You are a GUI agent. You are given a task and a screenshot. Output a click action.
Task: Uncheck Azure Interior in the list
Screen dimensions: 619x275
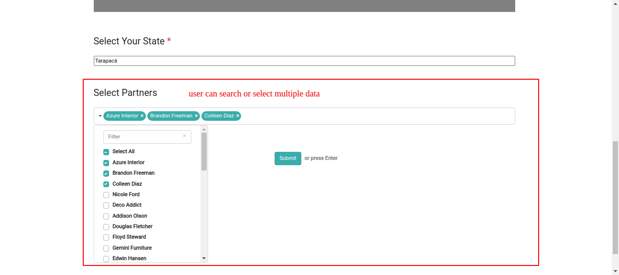(x=106, y=163)
